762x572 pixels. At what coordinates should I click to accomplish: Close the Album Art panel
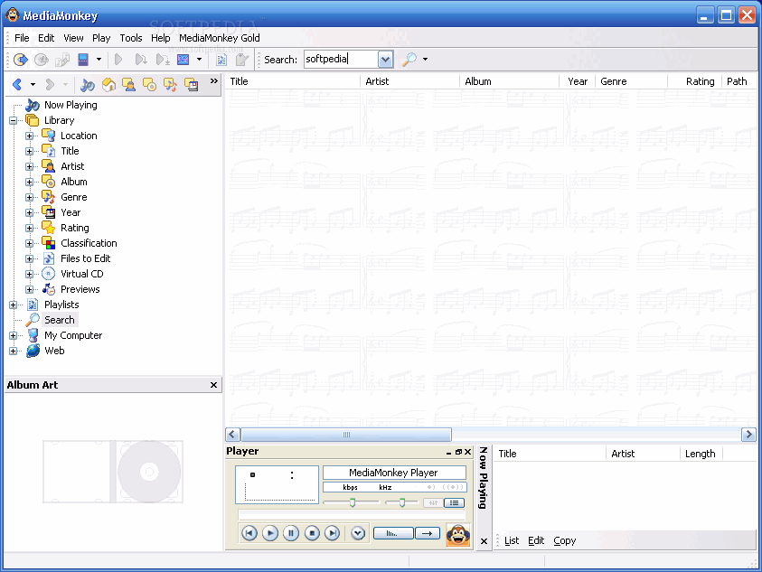213,385
